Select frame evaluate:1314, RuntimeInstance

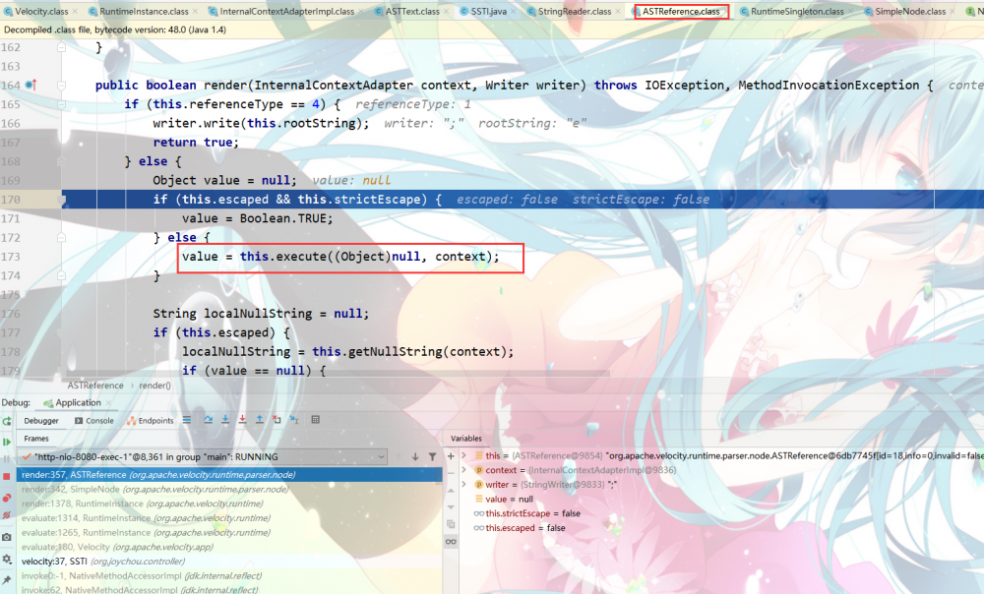229,518
